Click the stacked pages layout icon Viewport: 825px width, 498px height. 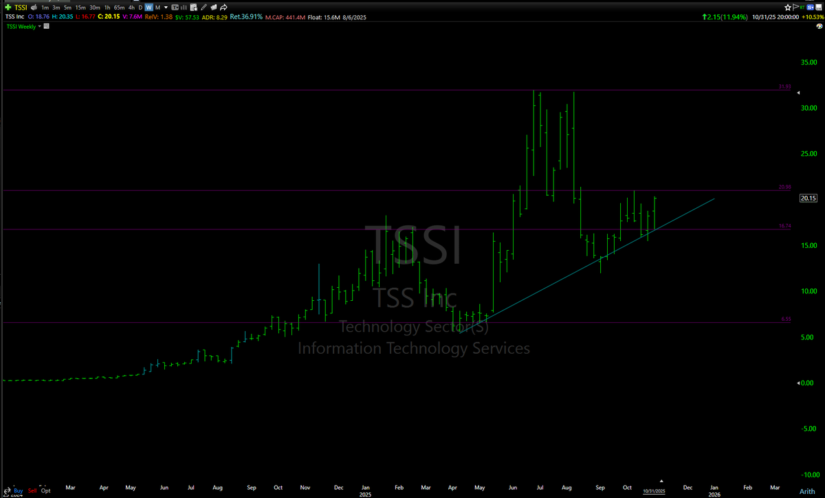213,8
